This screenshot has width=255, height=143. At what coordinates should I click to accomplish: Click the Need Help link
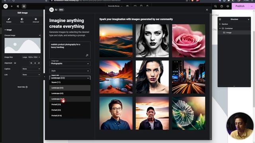(22, 87)
